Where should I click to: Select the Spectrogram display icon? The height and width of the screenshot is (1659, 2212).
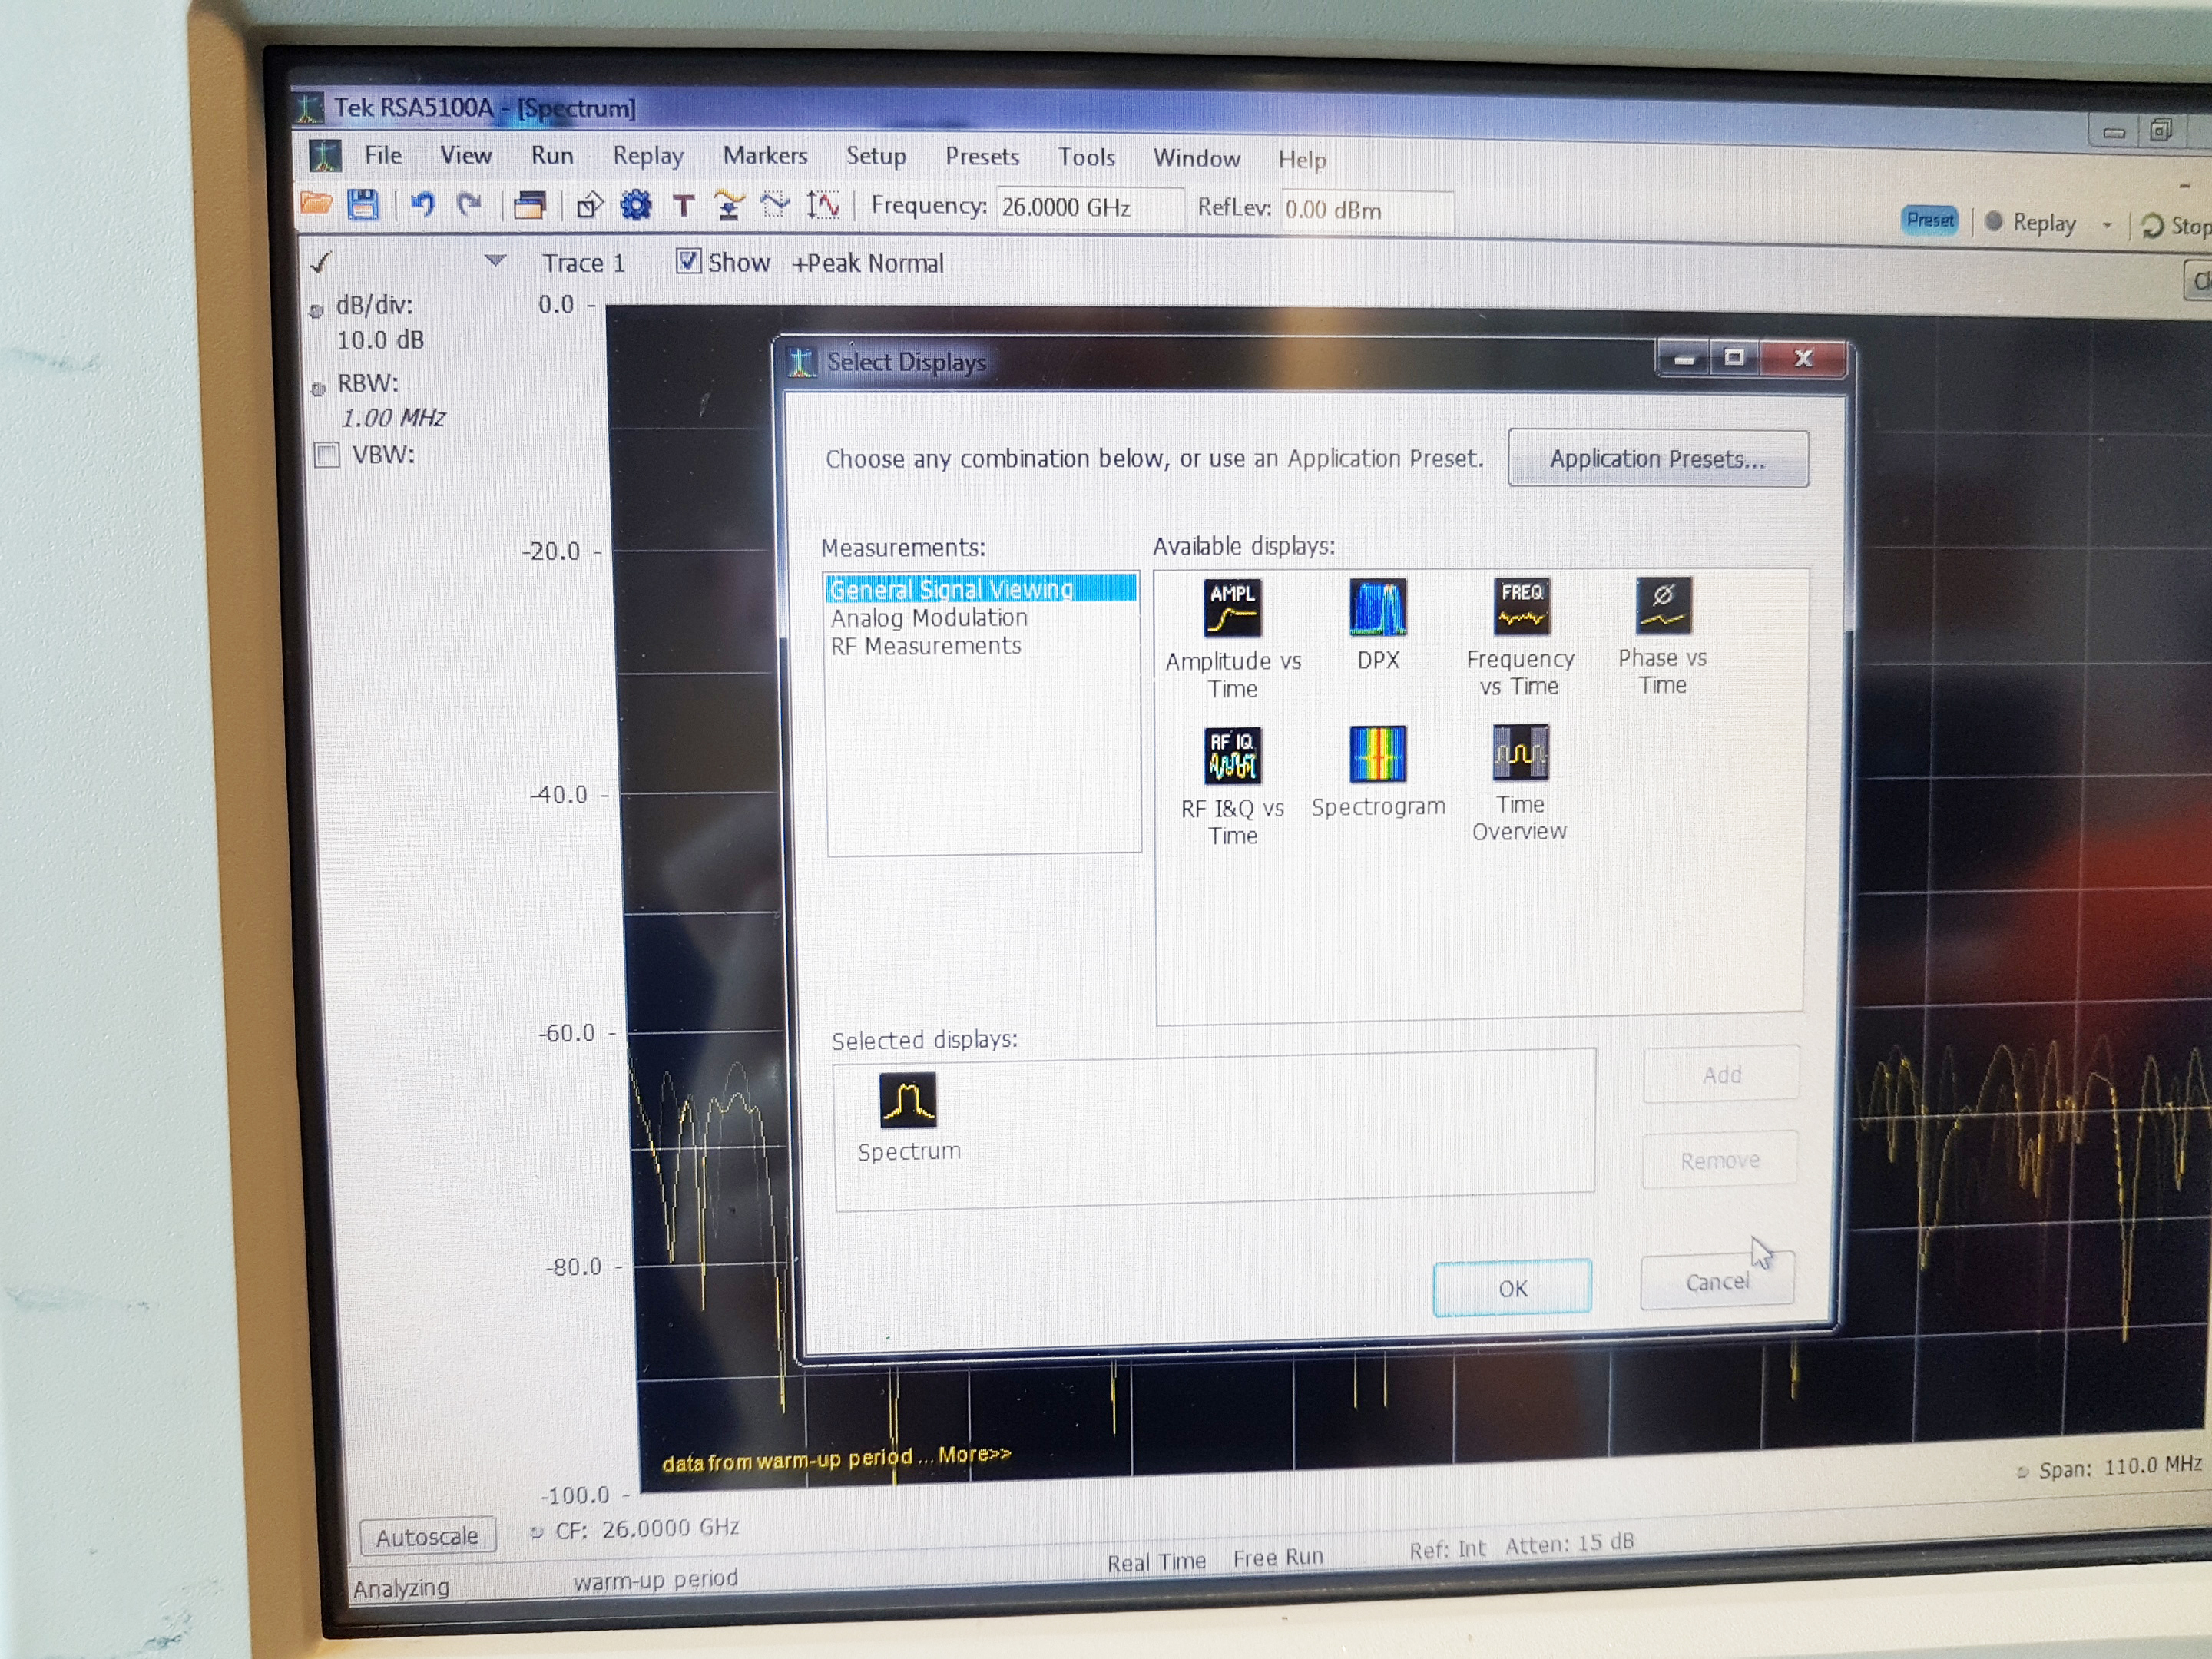coord(1378,754)
